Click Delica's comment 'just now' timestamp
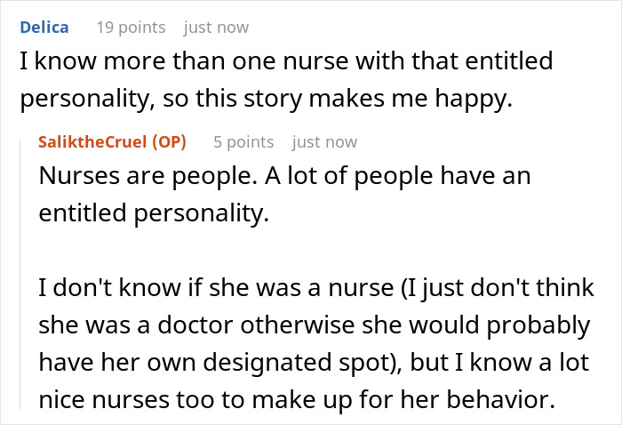The width and height of the screenshot is (622, 425). pos(216,28)
